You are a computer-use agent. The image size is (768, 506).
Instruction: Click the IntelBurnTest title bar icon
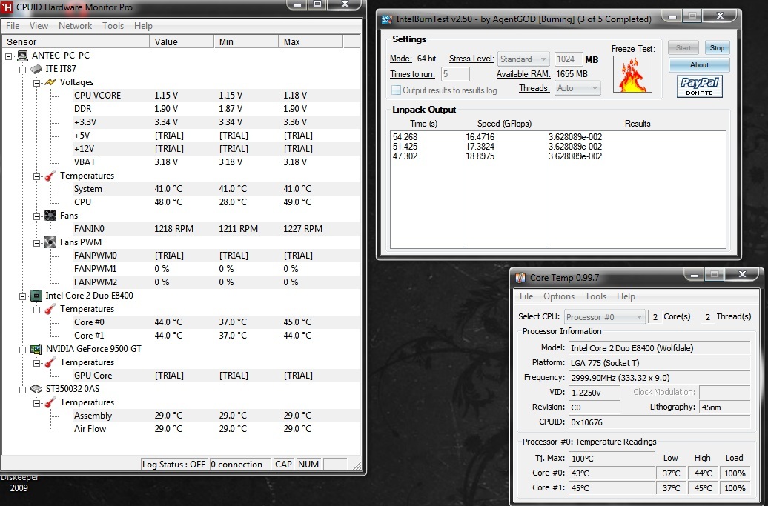coord(387,19)
